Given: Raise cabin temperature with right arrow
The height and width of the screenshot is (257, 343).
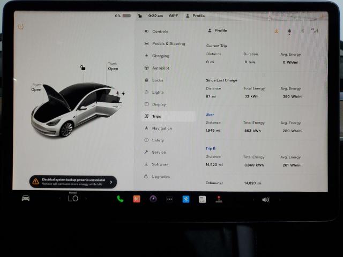Looking at the screenshot, I should click(x=86, y=199).
